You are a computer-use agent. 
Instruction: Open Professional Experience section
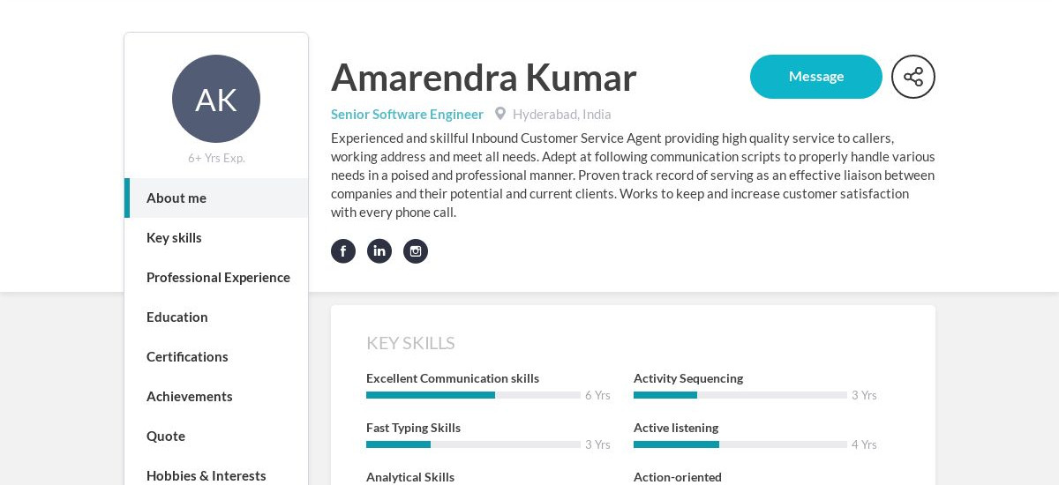pos(216,277)
